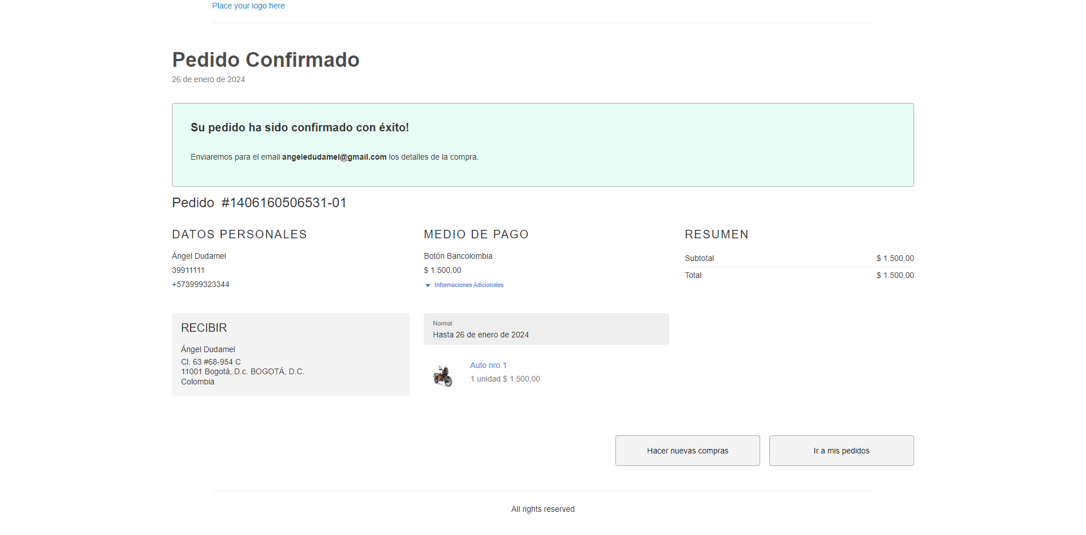This screenshot has width=1086, height=535.
Task: Click the Hacer nuevas compras button
Action: pyautogui.click(x=687, y=451)
